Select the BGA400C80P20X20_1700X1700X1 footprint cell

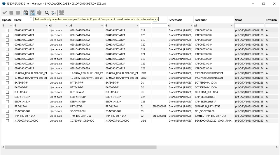point(213,120)
